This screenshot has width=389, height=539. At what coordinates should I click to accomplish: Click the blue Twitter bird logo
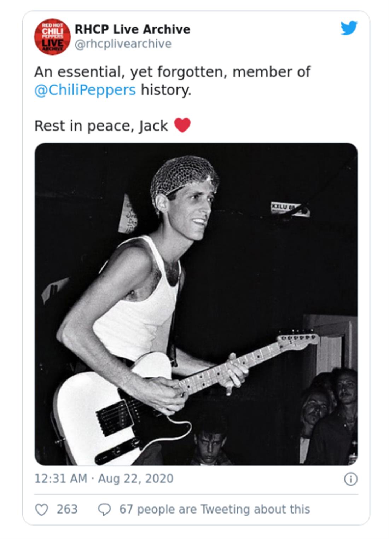[x=349, y=28]
